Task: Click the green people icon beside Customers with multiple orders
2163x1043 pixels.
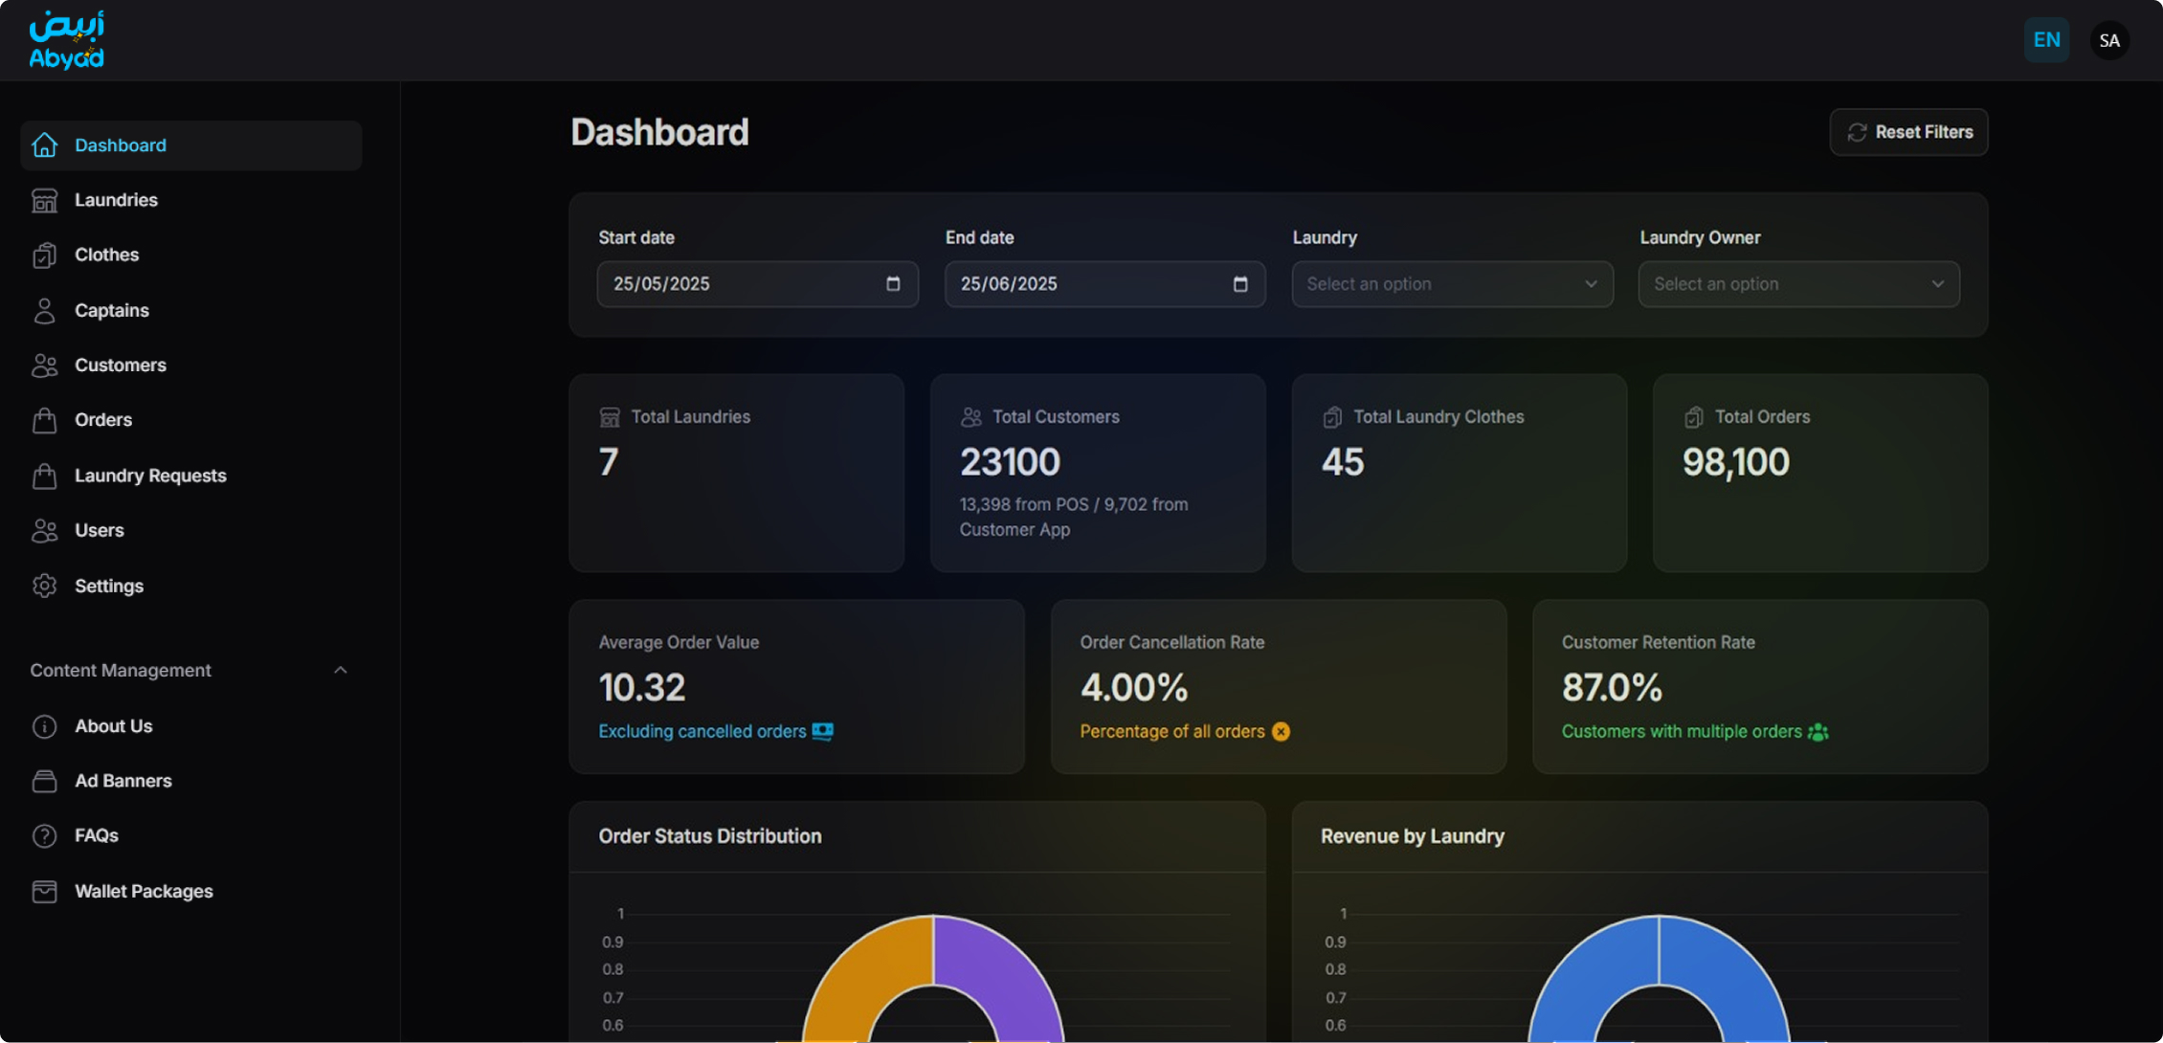Action: (x=1817, y=732)
